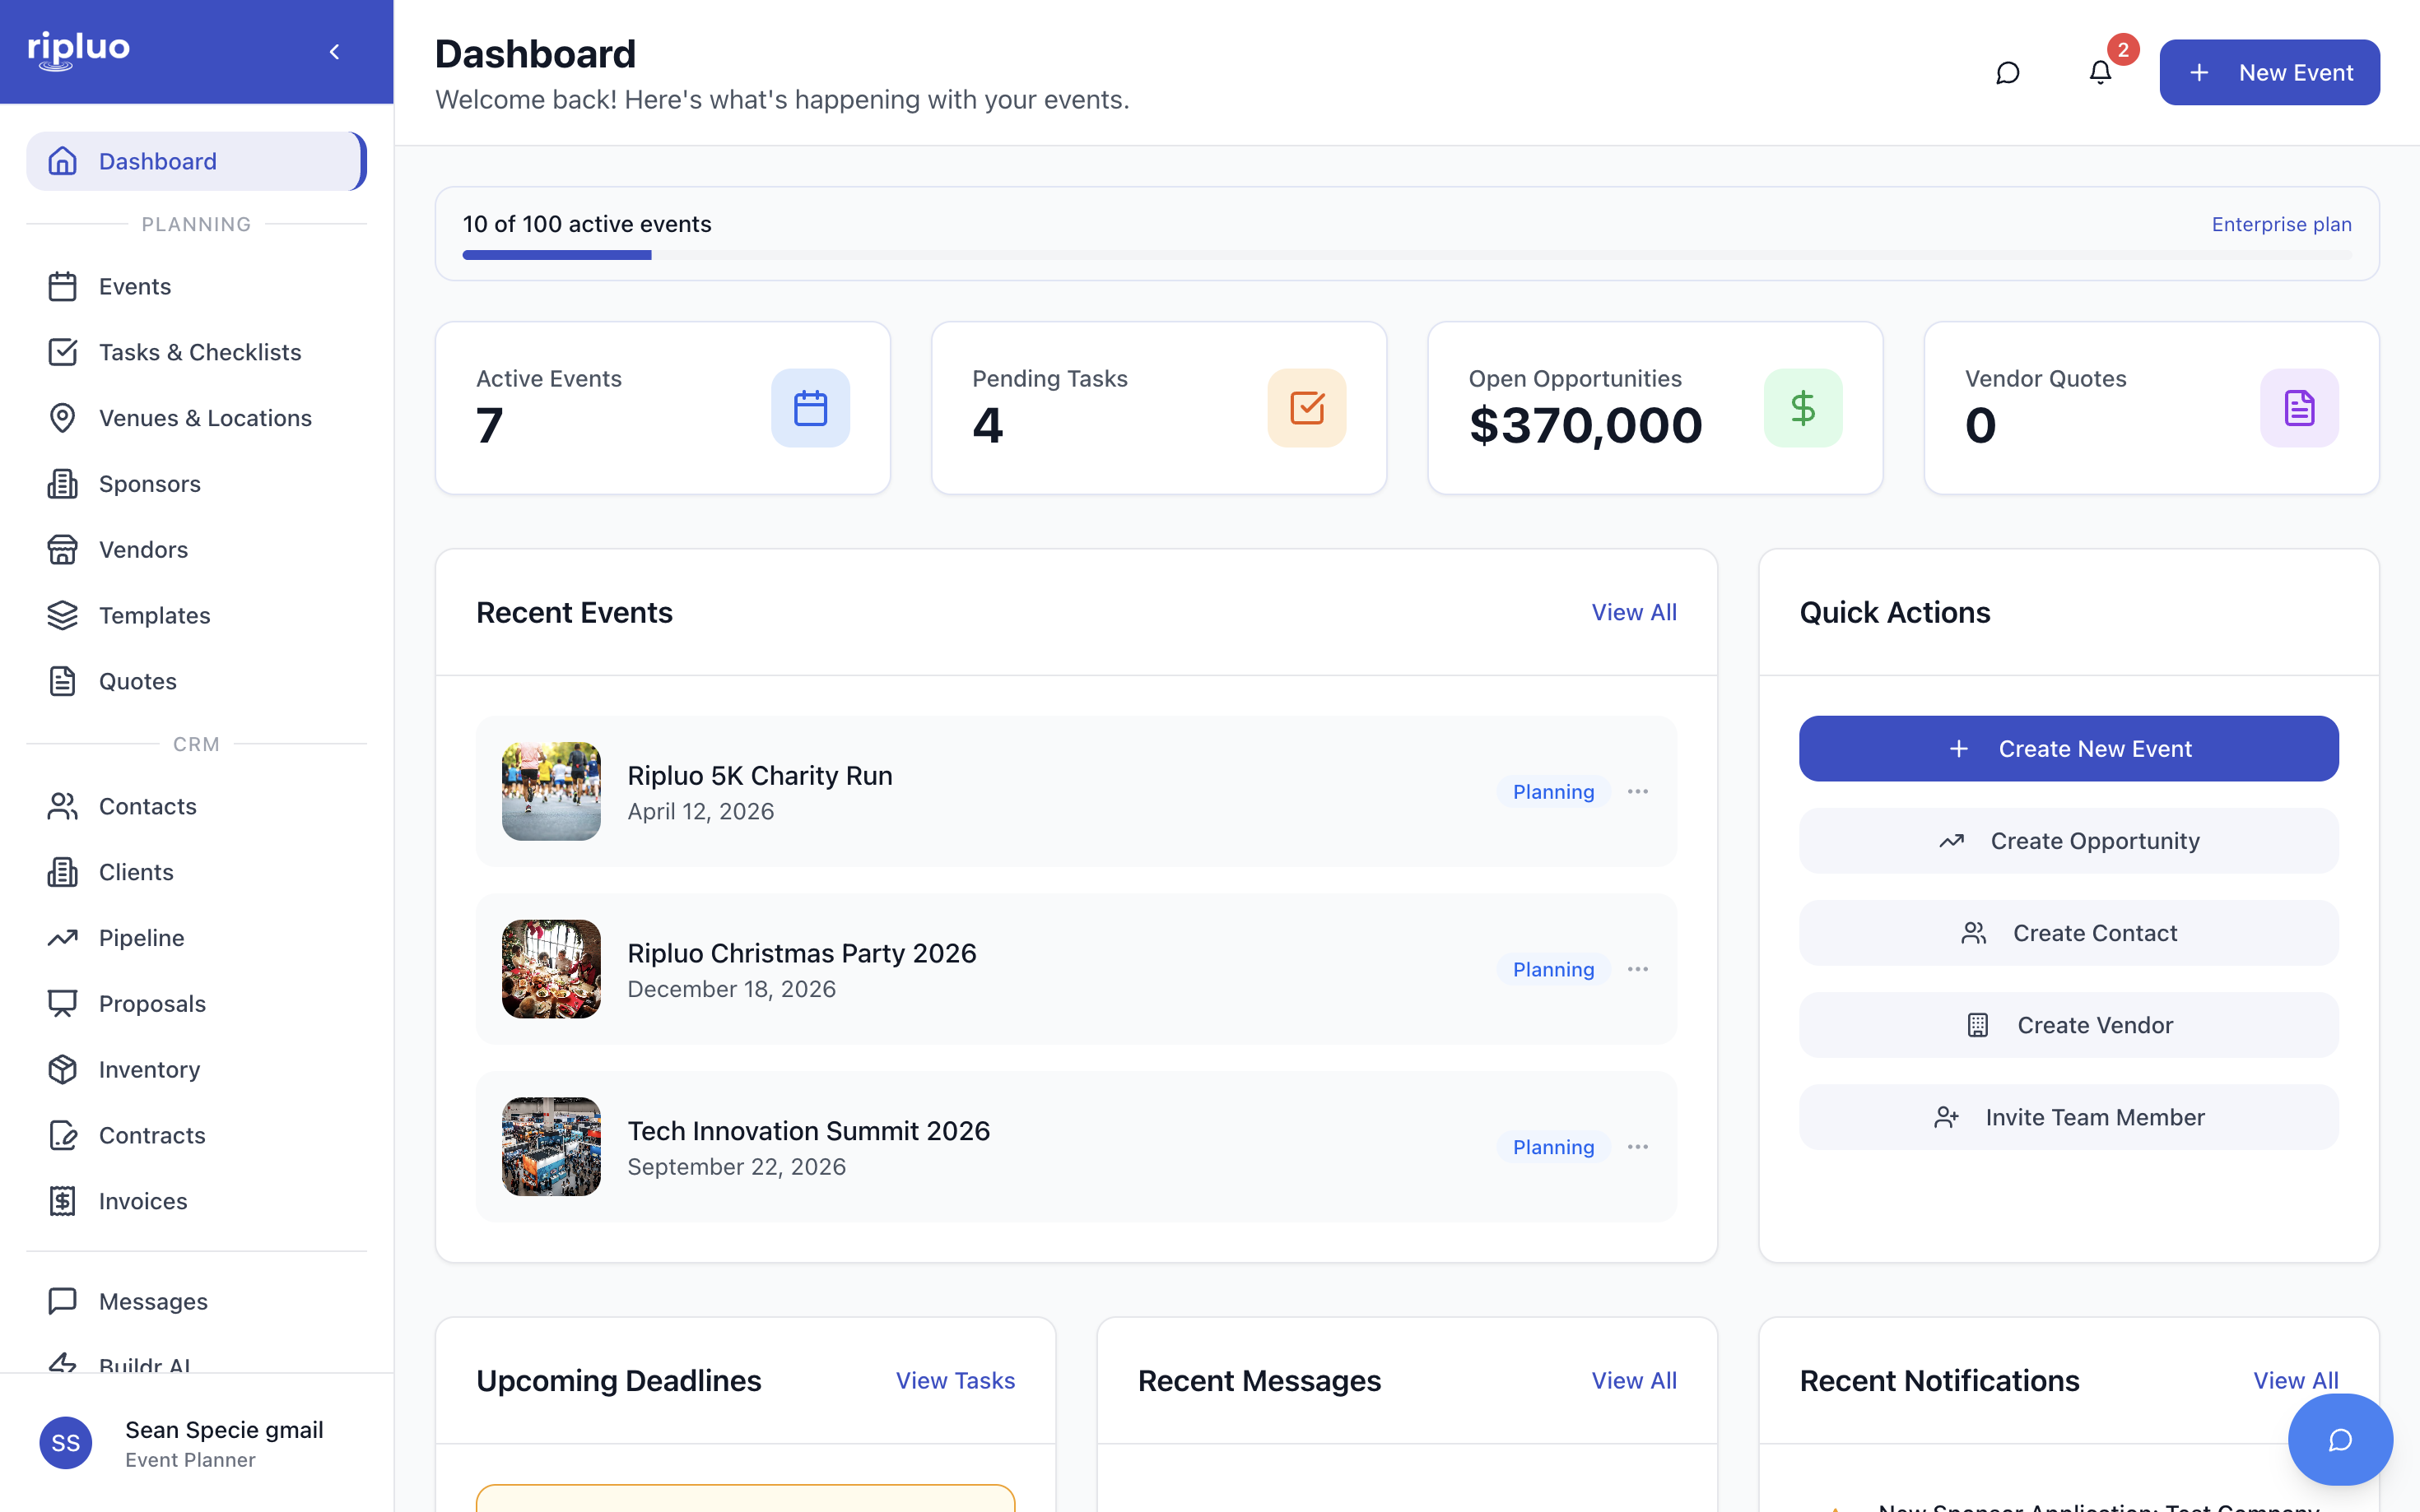Open the Tech Innovation Summit thumbnail

(551, 1146)
